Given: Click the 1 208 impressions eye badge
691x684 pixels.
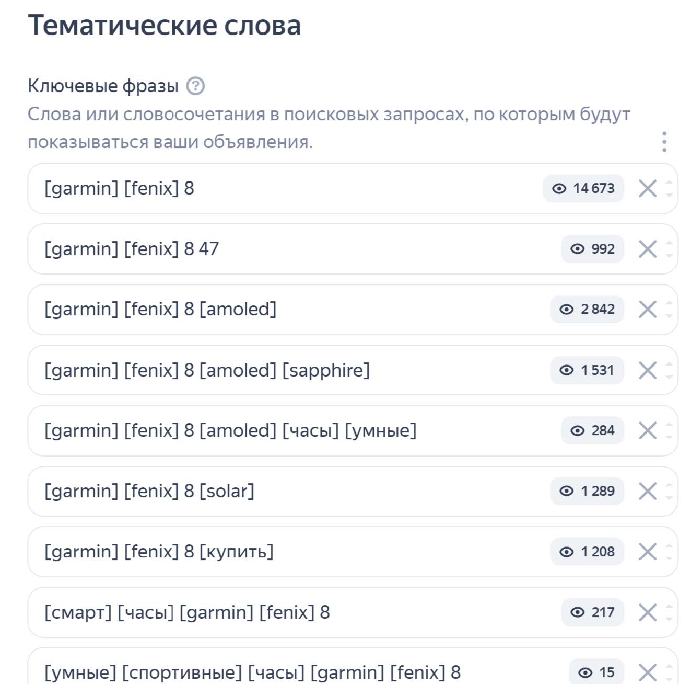Looking at the screenshot, I should (x=587, y=552).
